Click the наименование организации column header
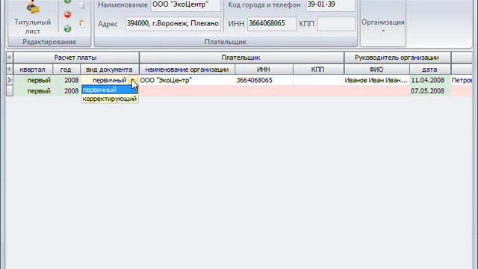 tap(187, 69)
